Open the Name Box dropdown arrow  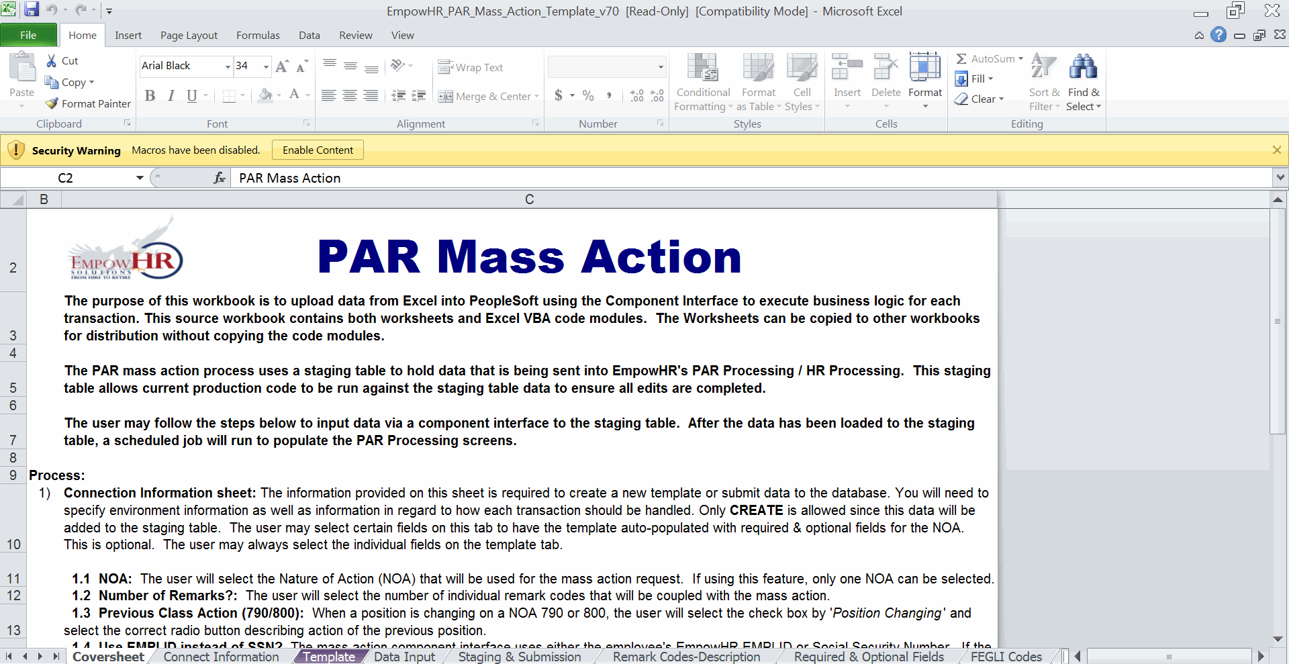point(140,178)
